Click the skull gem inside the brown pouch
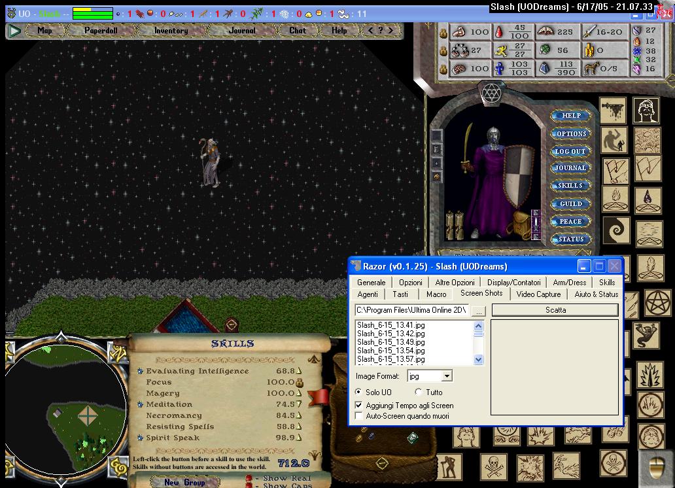 413,438
